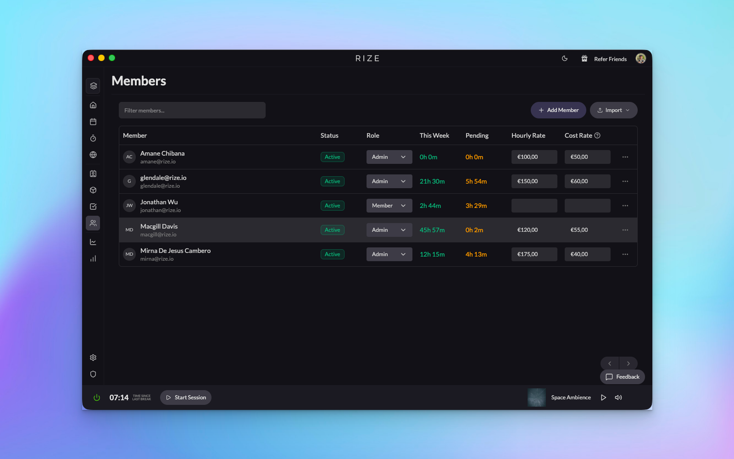The image size is (734, 459).
Task: Toggle dark mode with the moon icon
Action: coord(565,59)
